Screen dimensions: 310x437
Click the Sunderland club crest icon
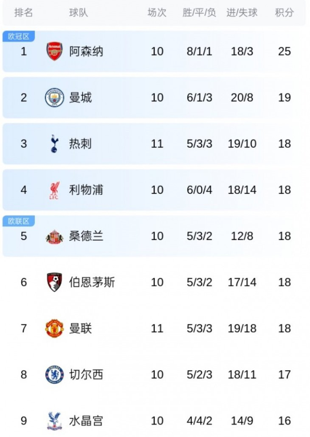pos(54,236)
